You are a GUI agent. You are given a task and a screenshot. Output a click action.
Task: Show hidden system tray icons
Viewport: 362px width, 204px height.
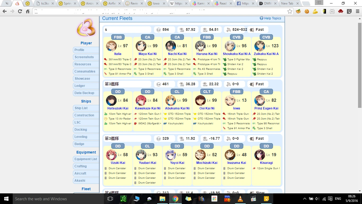pyautogui.click(x=305, y=199)
